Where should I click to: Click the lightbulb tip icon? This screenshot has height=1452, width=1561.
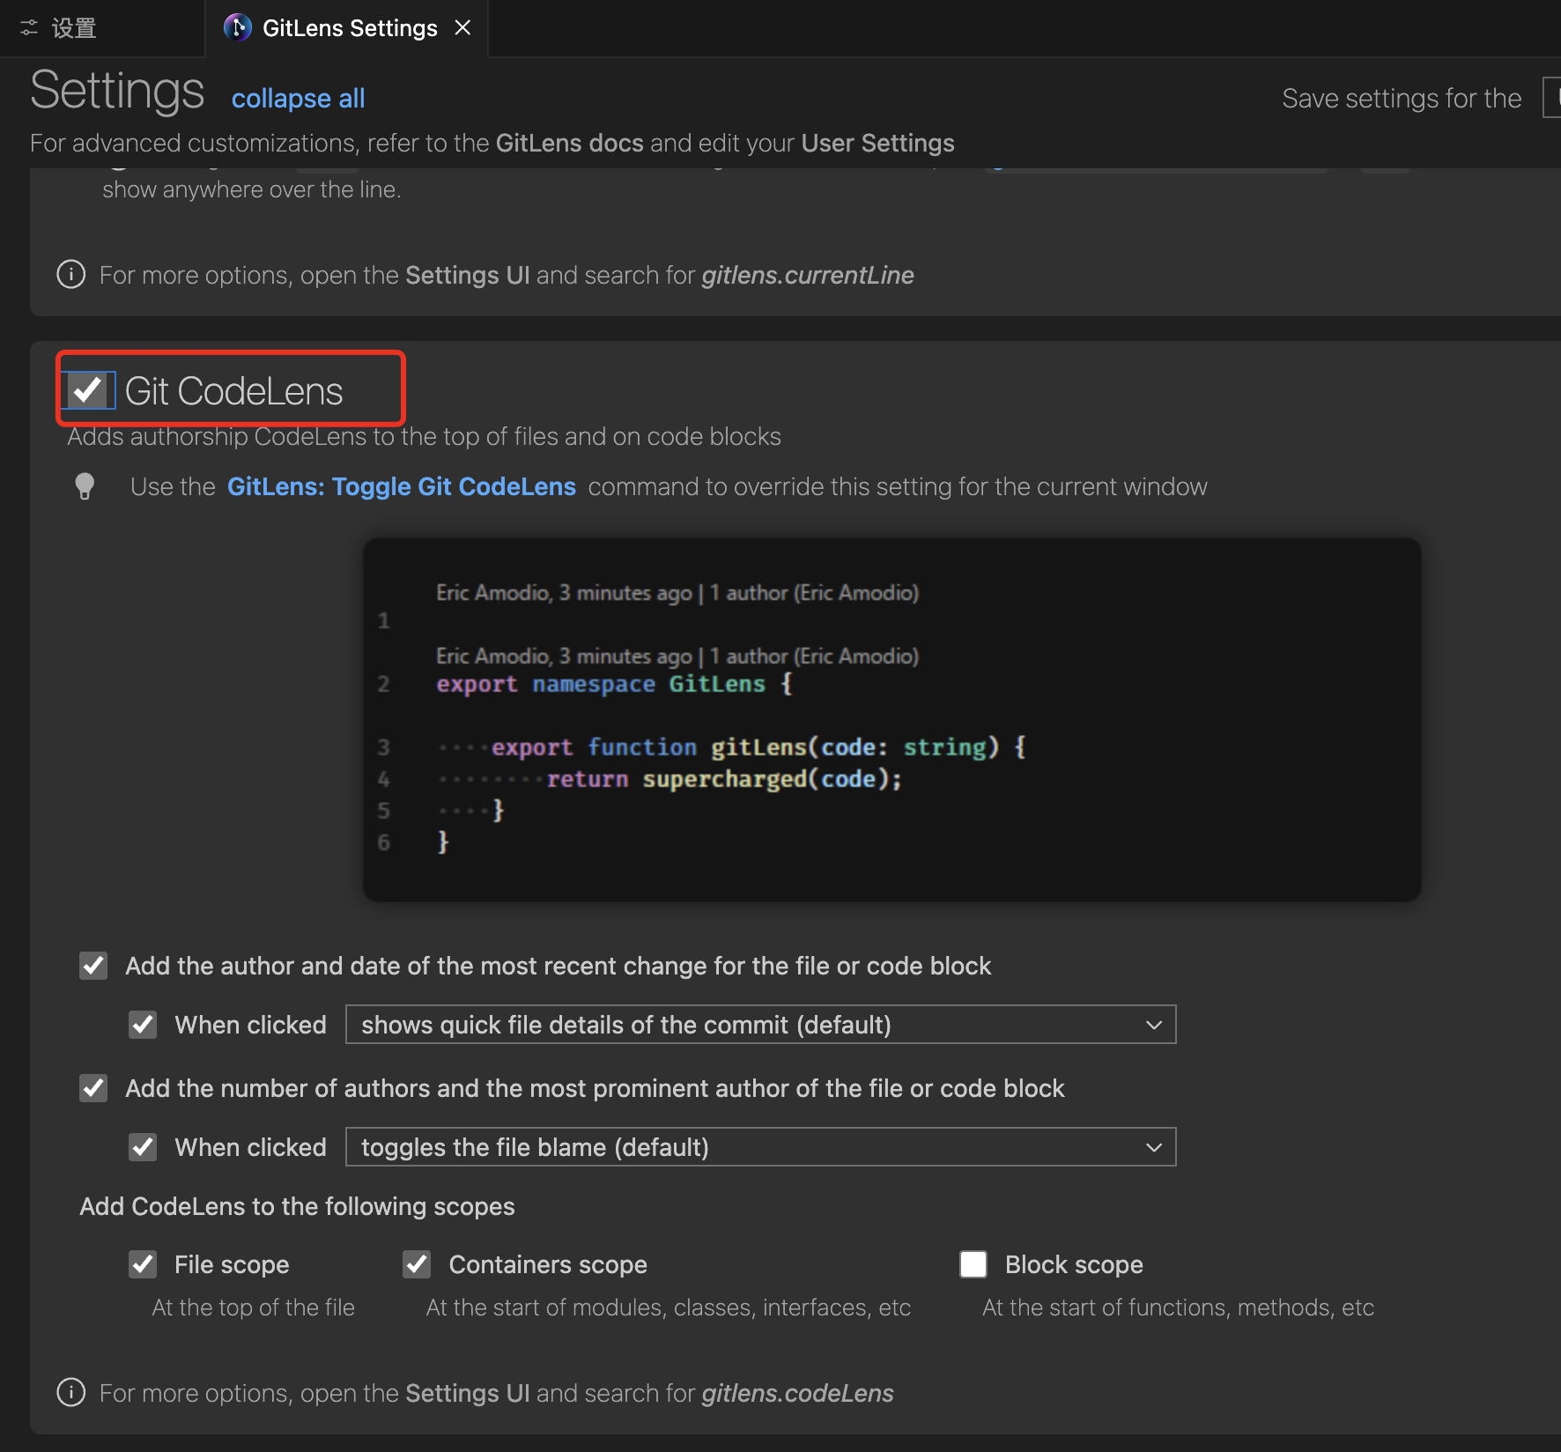pyautogui.click(x=85, y=486)
